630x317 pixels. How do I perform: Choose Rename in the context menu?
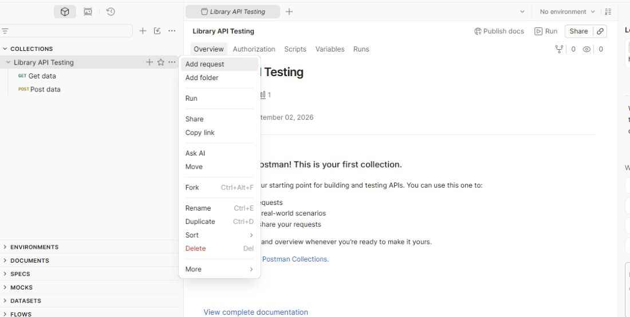219,208
